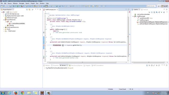Click the task marker on line 22
This screenshot has width=169, height=95.
coord(44,32)
